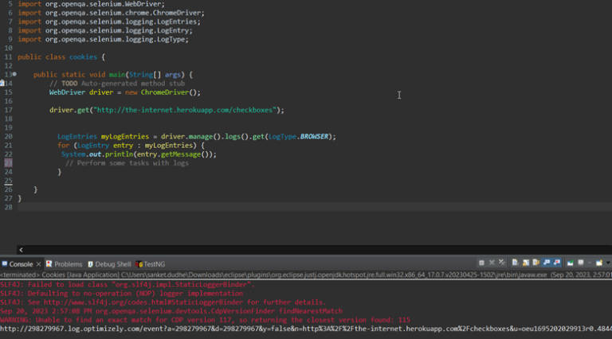This screenshot has width=612, height=339.
Task: Open the display console dropdown arrow
Action: click(589, 263)
